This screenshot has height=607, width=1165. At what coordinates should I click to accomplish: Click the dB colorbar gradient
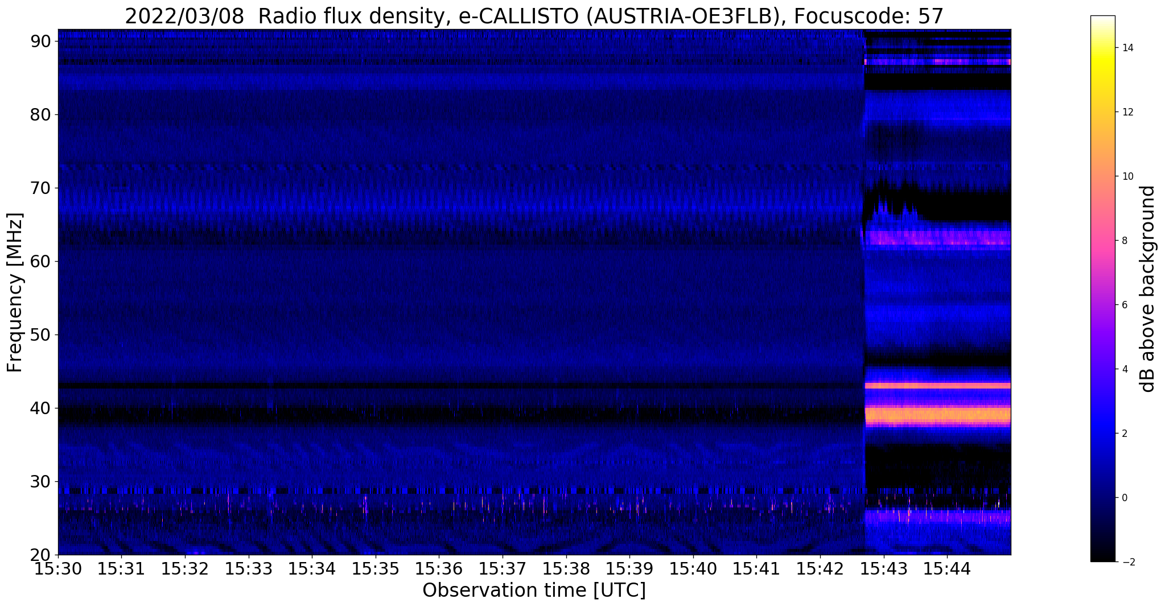pos(1102,288)
